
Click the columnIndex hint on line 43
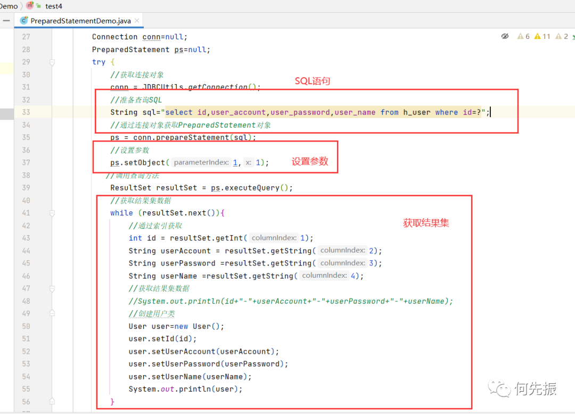274,238
